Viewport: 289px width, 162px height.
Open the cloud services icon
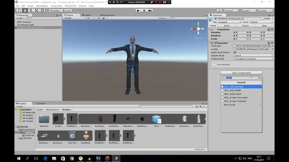coord(219,10)
